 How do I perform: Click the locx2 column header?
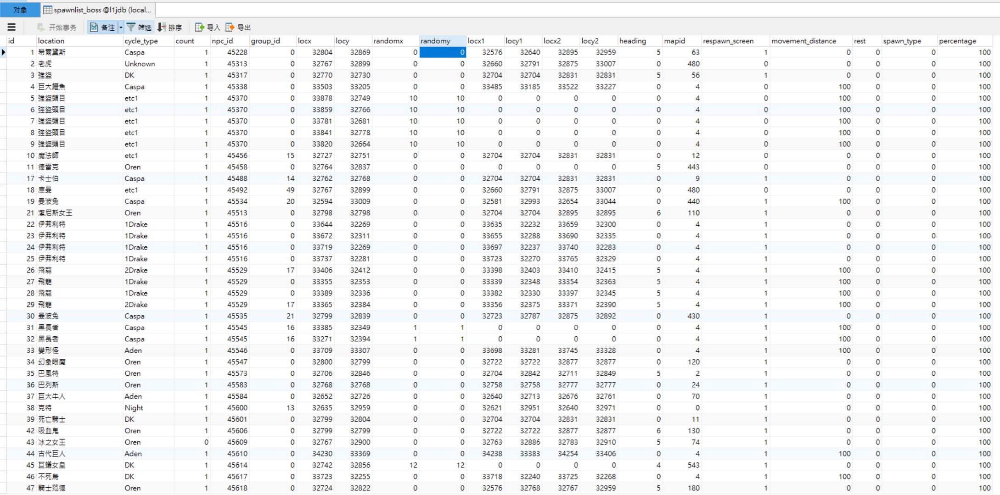[561, 41]
